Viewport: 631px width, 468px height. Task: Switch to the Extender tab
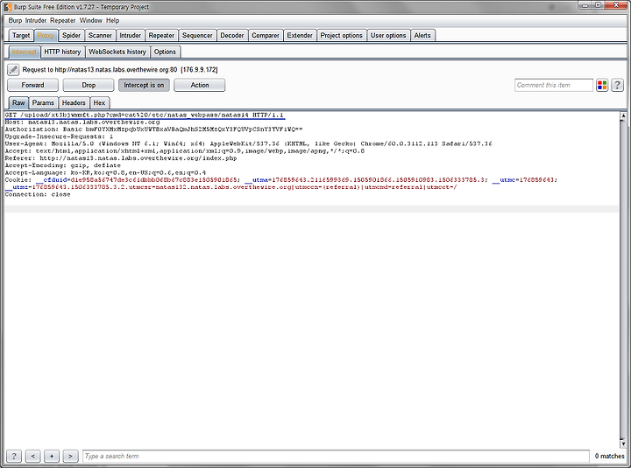point(300,35)
